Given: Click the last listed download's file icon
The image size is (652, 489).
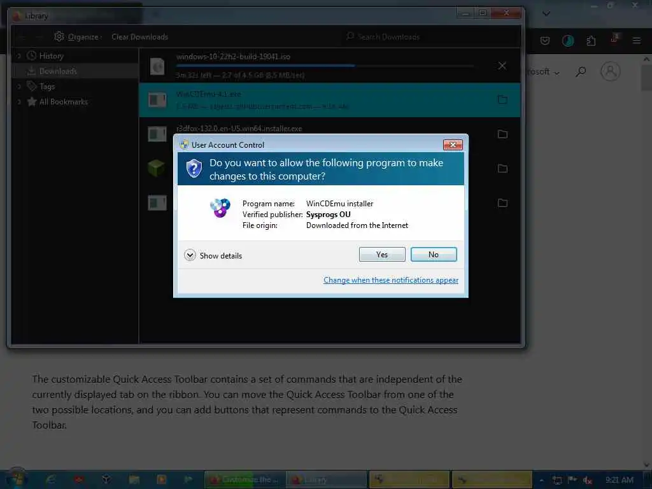Looking at the screenshot, I should (157, 203).
